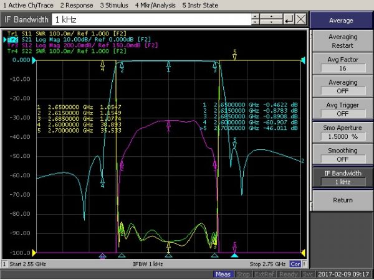374x280 pixels.
Task: Click the Cor correction status indicator
Action: pos(295,264)
